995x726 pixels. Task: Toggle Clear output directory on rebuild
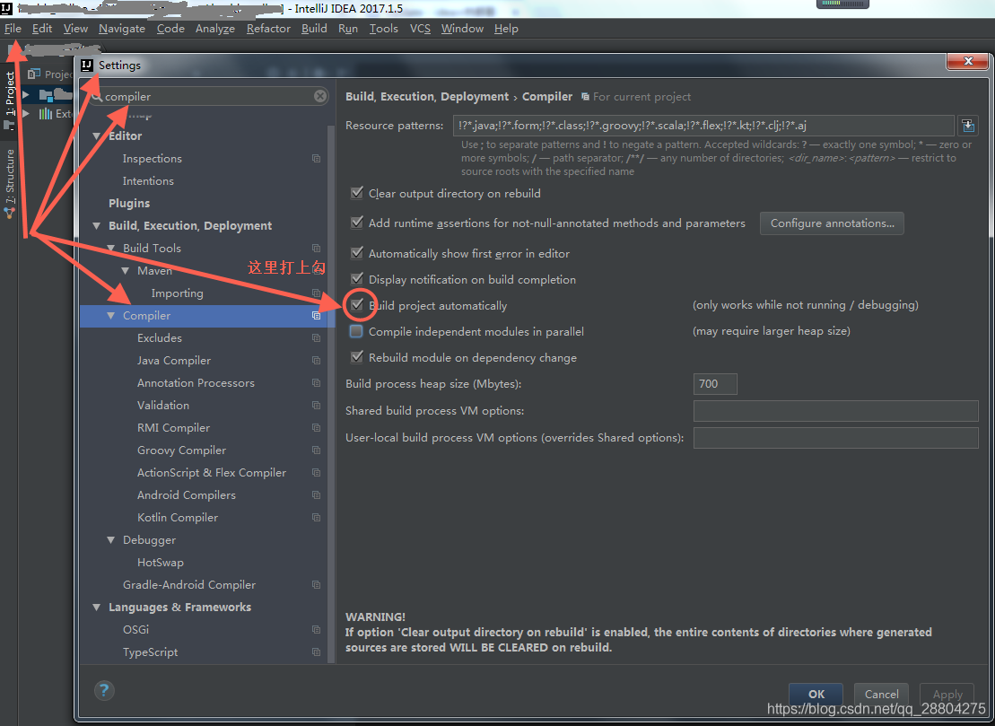point(357,192)
